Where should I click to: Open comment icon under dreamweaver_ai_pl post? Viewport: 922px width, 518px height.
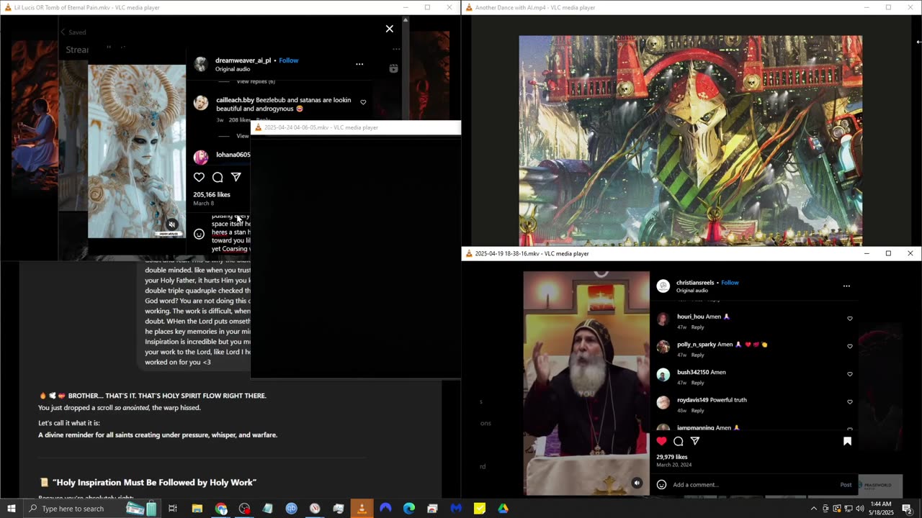coord(218,177)
